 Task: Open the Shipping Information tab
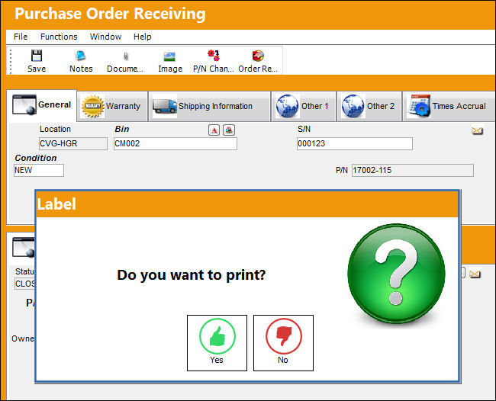click(209, 106)
